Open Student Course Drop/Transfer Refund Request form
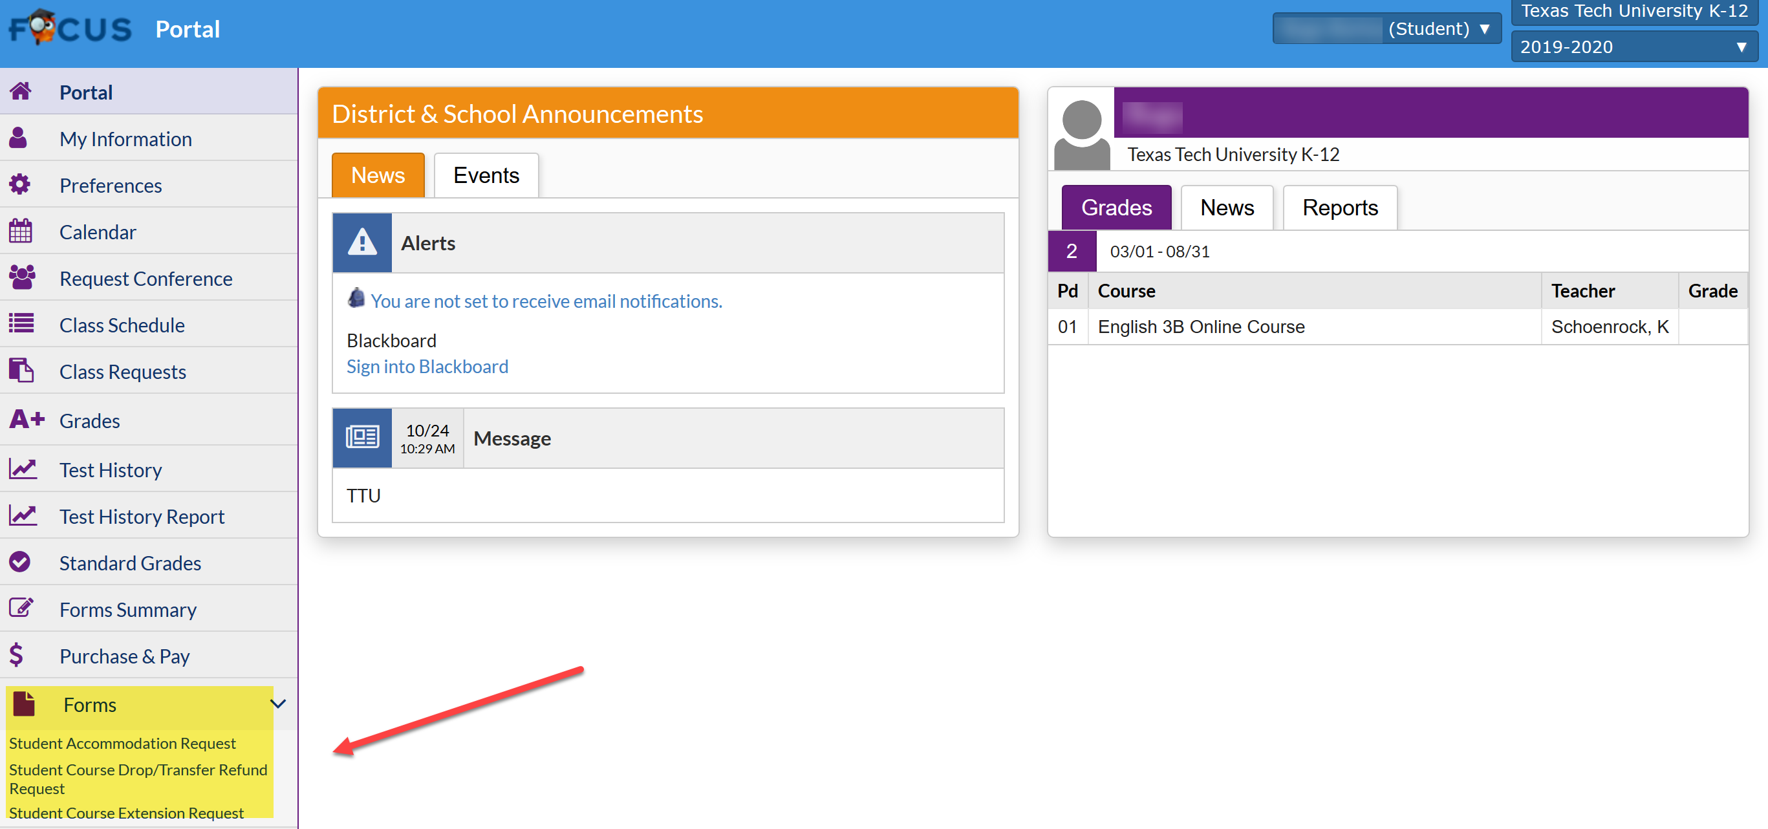 pyautogui.click(x=138, y=779)
